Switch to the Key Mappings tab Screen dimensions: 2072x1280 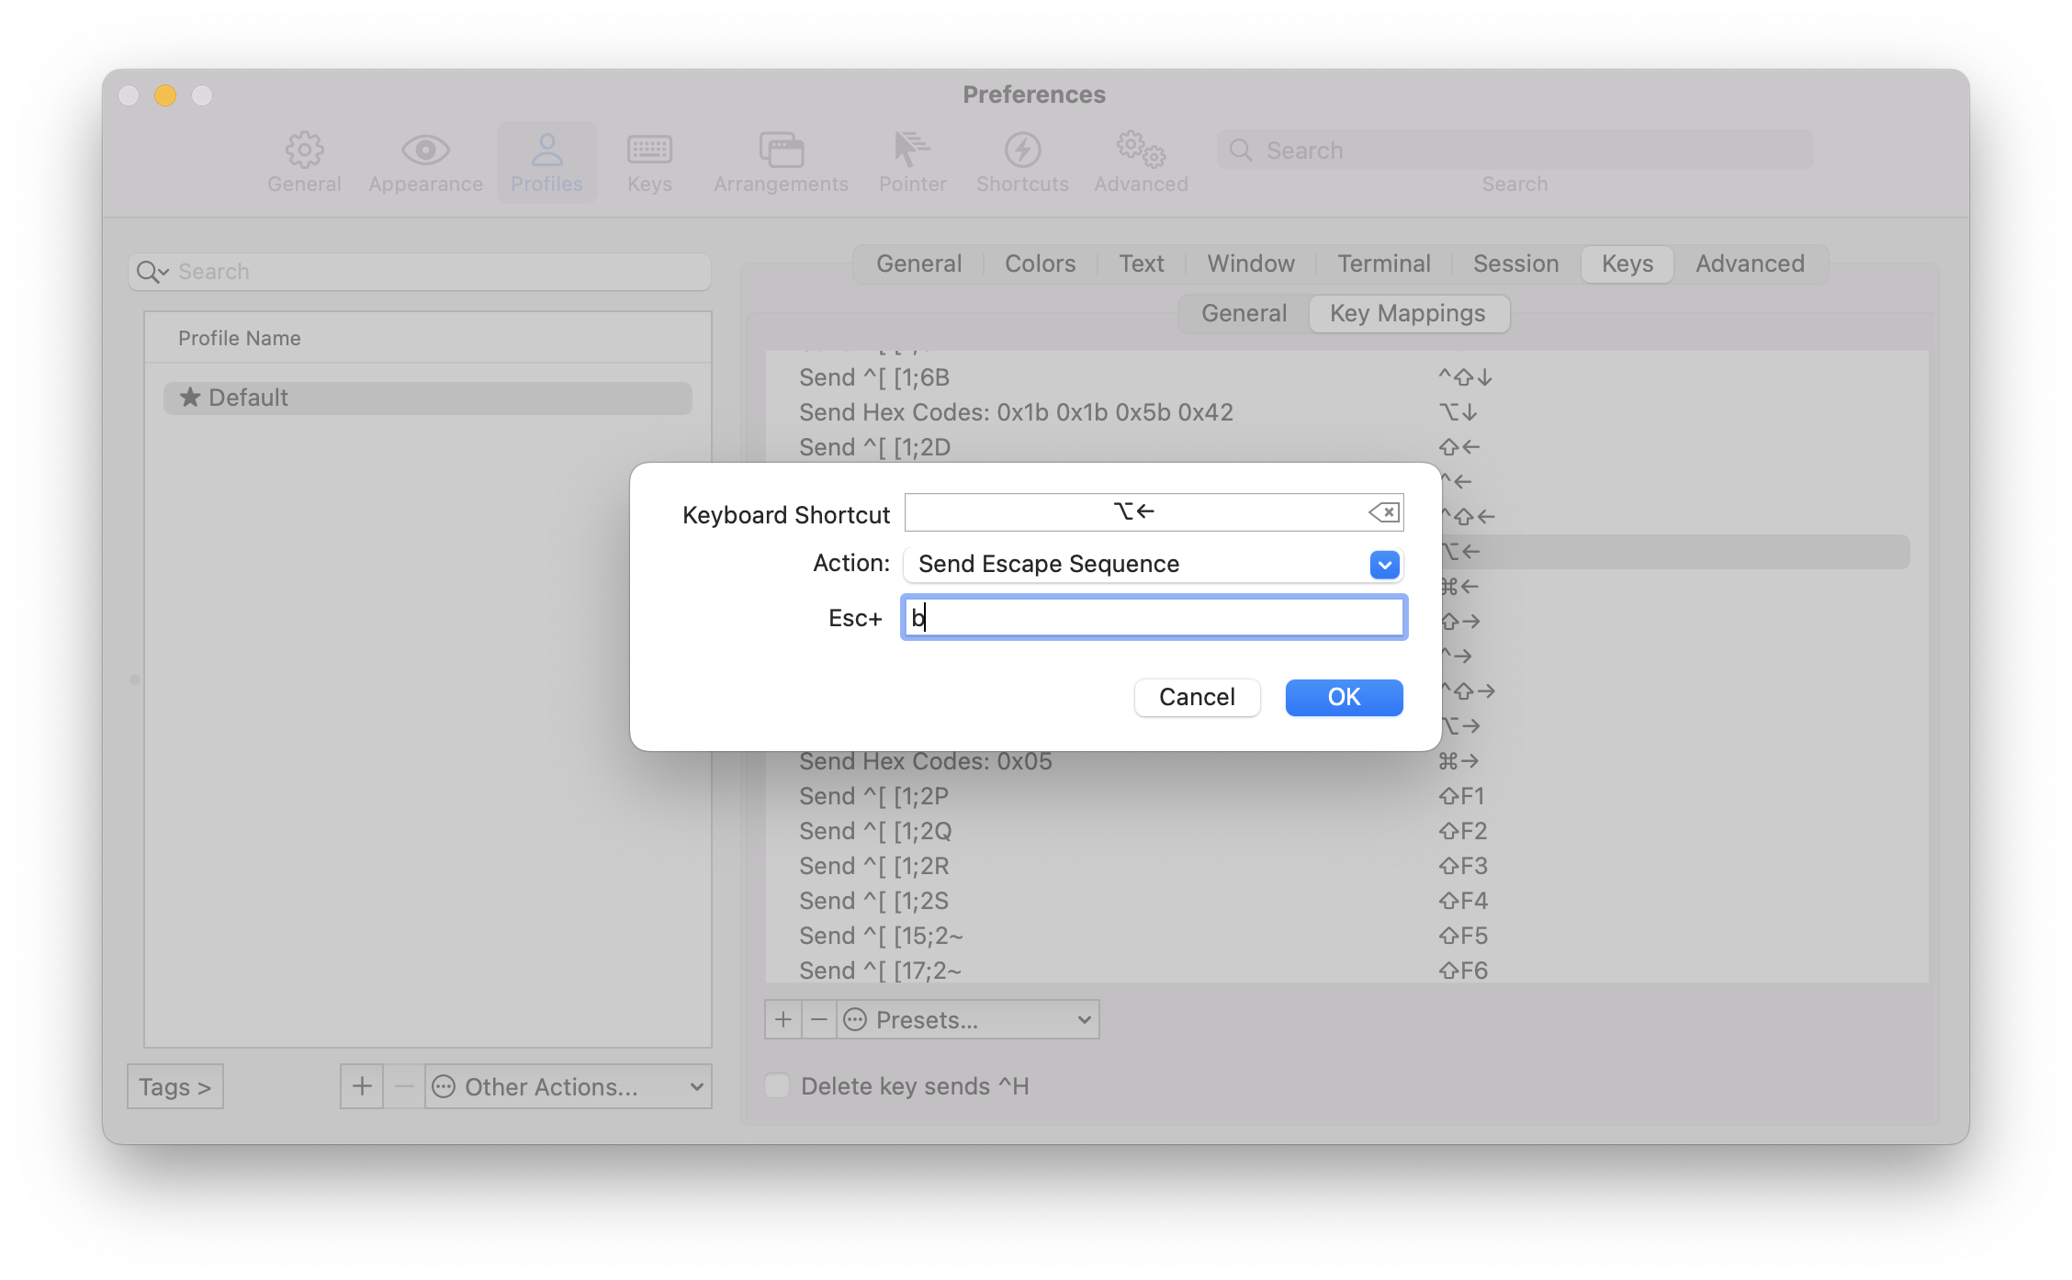pos(1408,313)
